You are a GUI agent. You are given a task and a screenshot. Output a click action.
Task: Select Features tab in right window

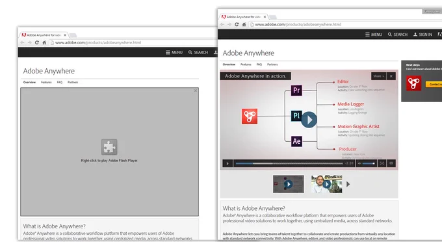[246, 64]
